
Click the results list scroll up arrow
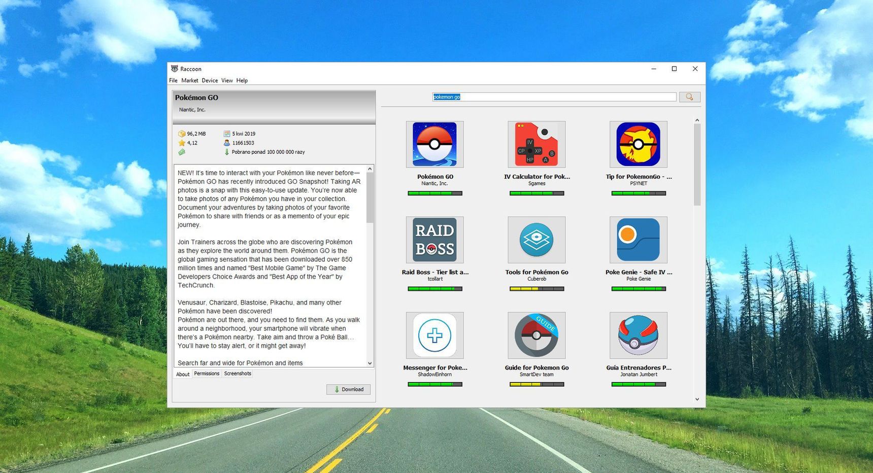(697, 120)
